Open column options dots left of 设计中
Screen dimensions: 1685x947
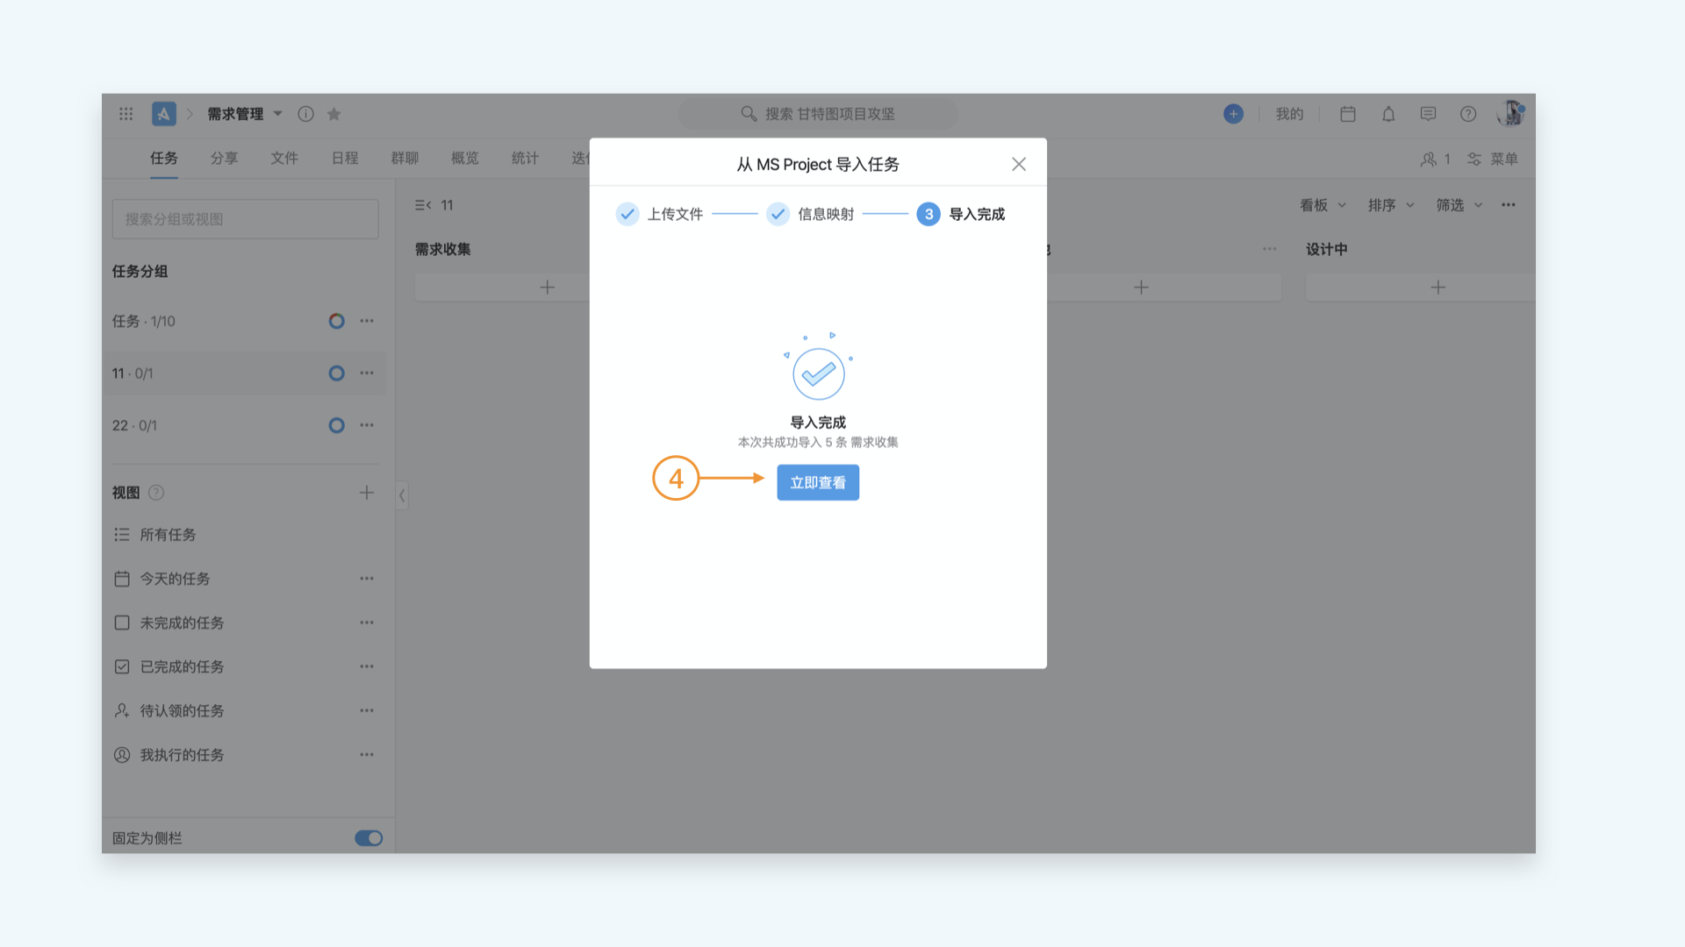(x=1269, y=249)
